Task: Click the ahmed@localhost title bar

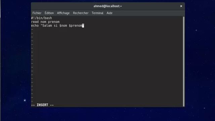Action: point(107,6)
